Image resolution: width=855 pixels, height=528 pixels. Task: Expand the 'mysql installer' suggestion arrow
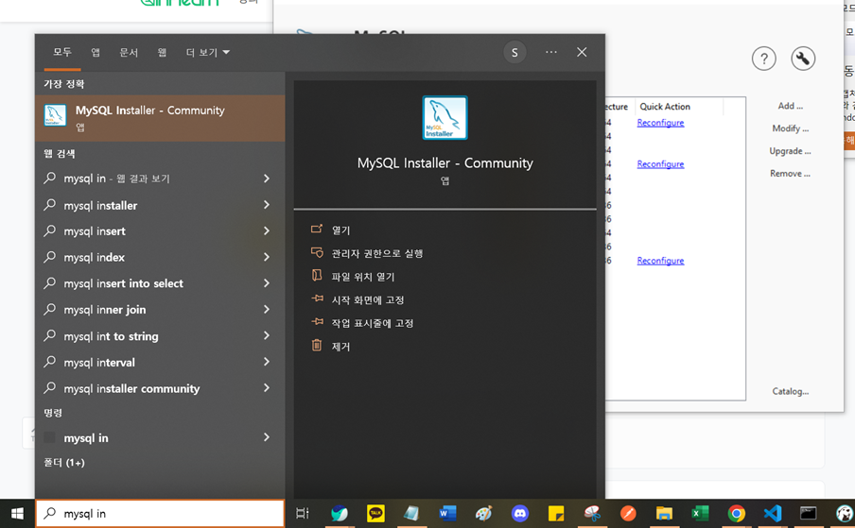click(x=267, y=205)
